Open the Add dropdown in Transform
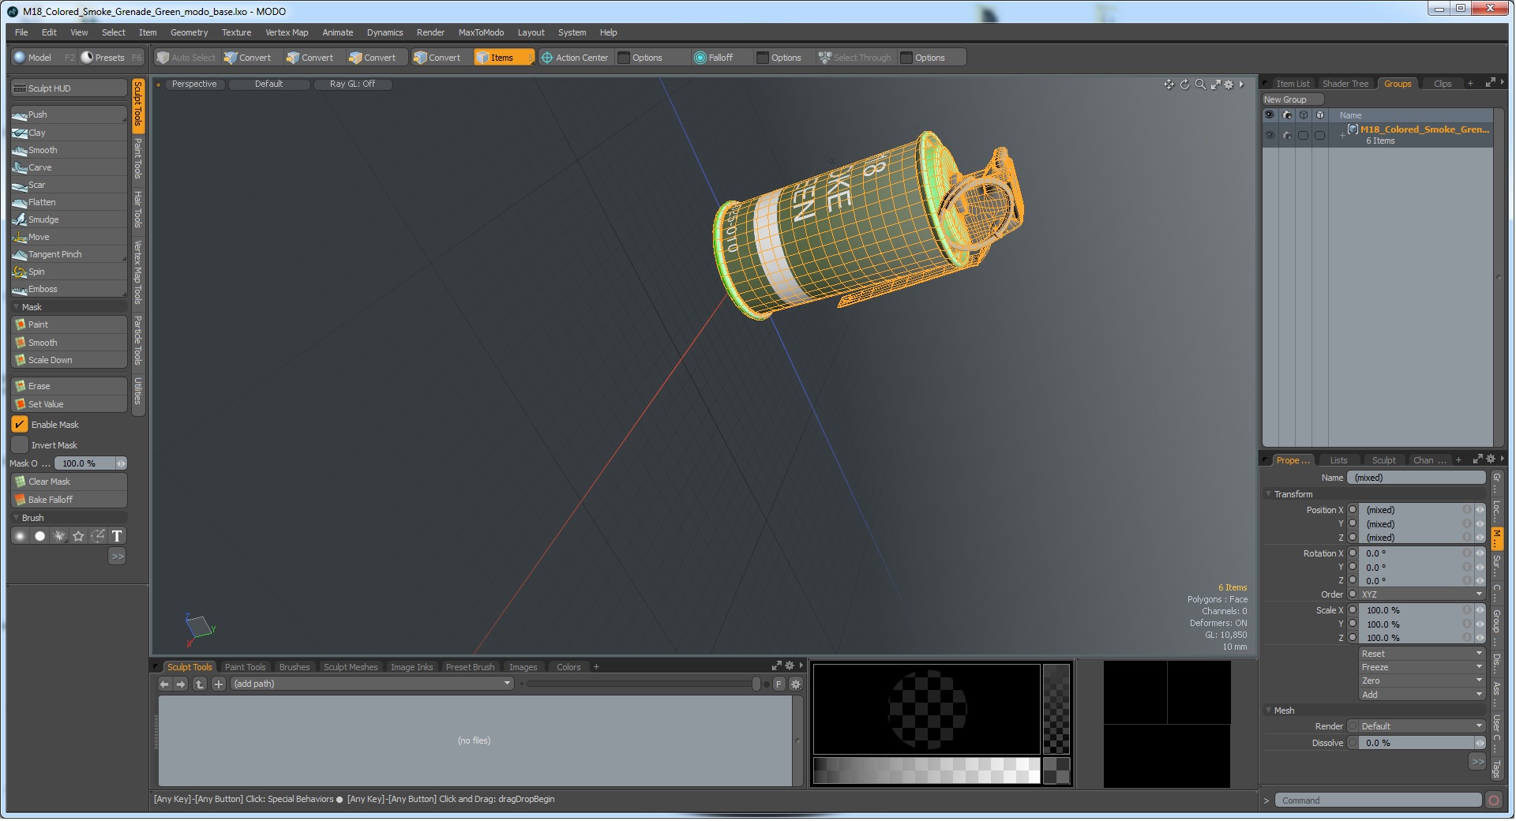Screen dimensions: 1516x821 pos(1421,695)
